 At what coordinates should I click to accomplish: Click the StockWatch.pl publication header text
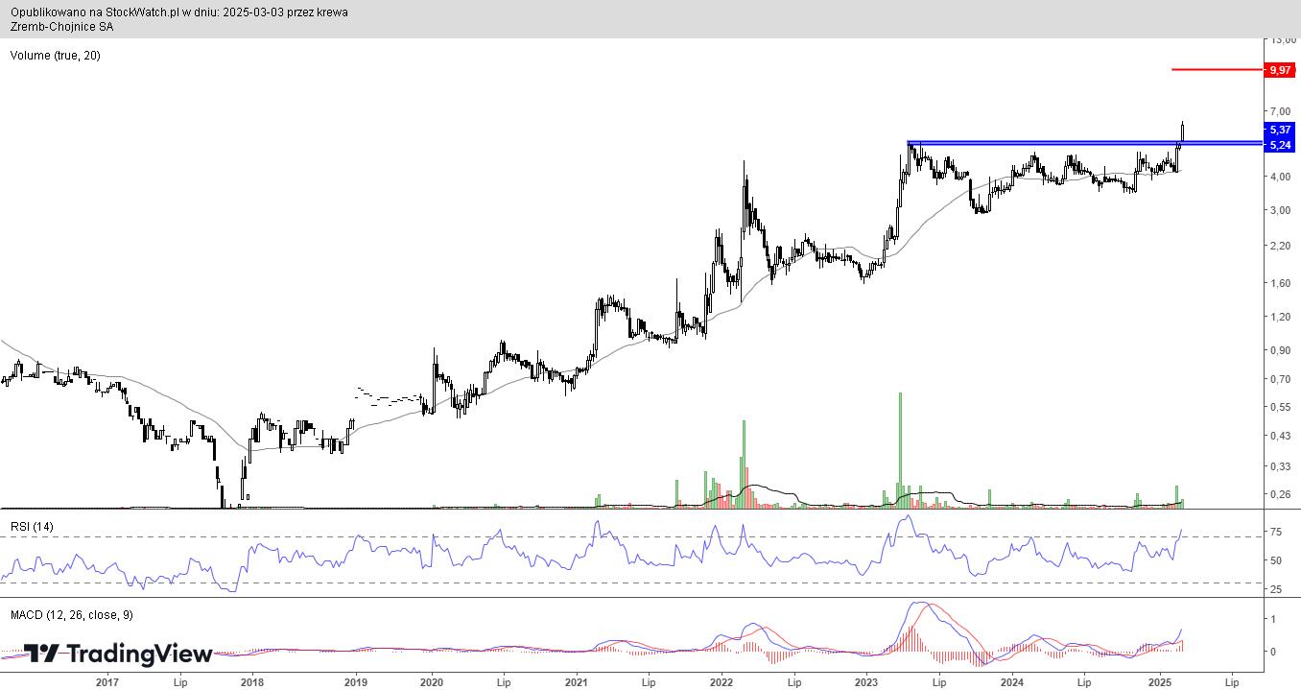coord(179,12)
